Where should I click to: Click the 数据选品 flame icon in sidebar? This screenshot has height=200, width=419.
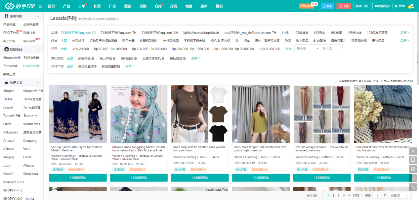(x=6, y=49)
